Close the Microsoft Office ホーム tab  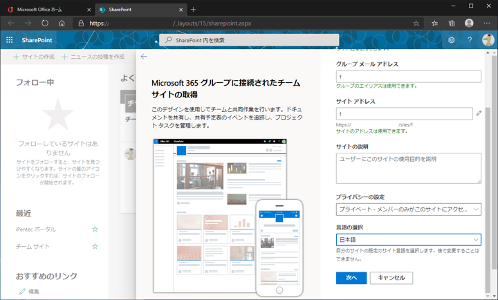point(89,10)
